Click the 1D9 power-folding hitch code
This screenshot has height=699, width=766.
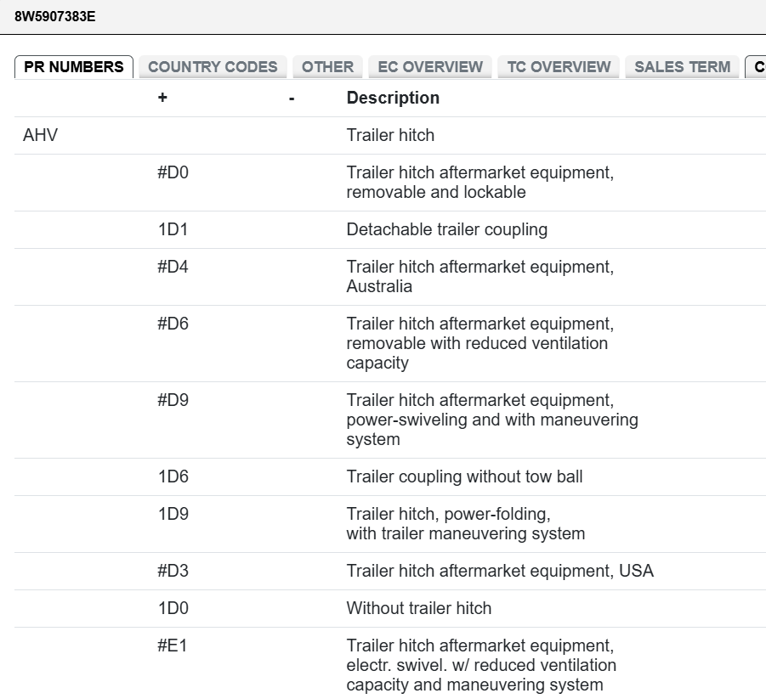(173, 514)
